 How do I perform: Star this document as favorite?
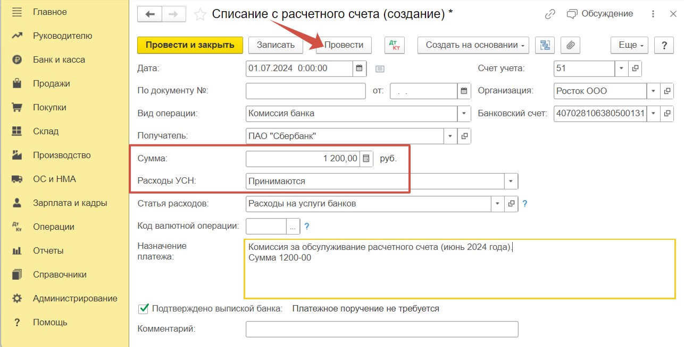coord(199,14)
